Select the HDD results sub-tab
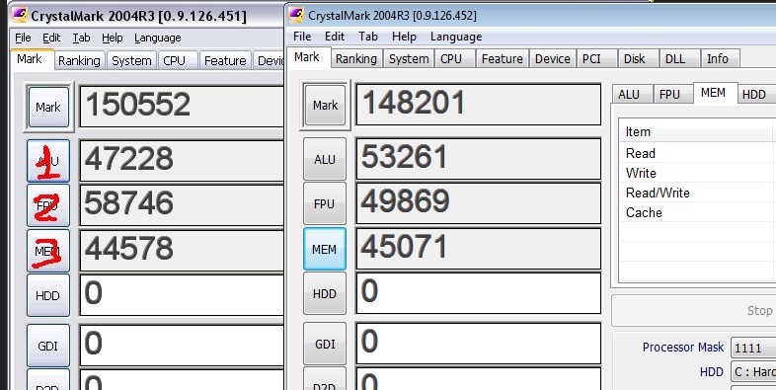776x390 pixels. pos(754,94)
